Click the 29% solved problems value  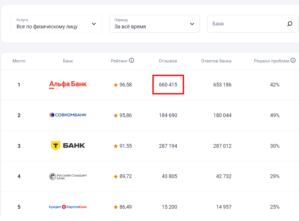click(x=275, y=176)
